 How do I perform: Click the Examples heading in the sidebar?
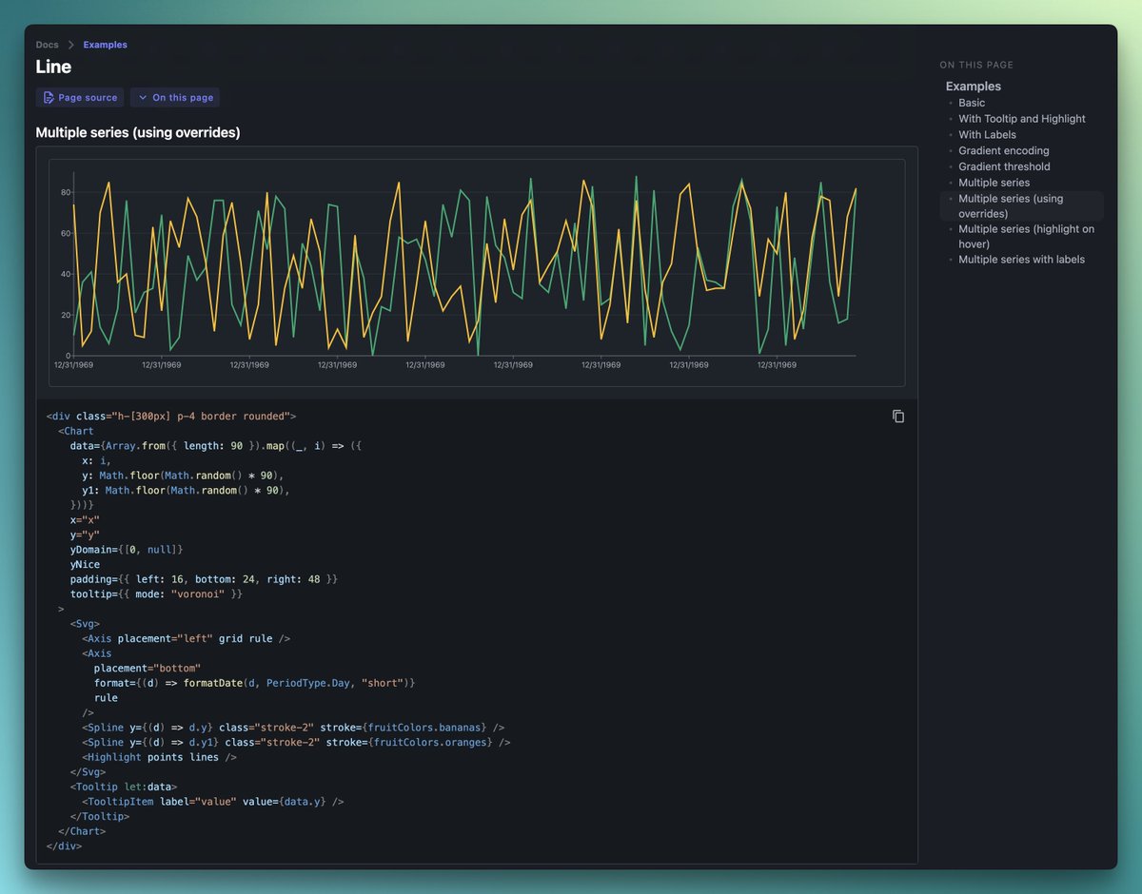tap(973, 86)
